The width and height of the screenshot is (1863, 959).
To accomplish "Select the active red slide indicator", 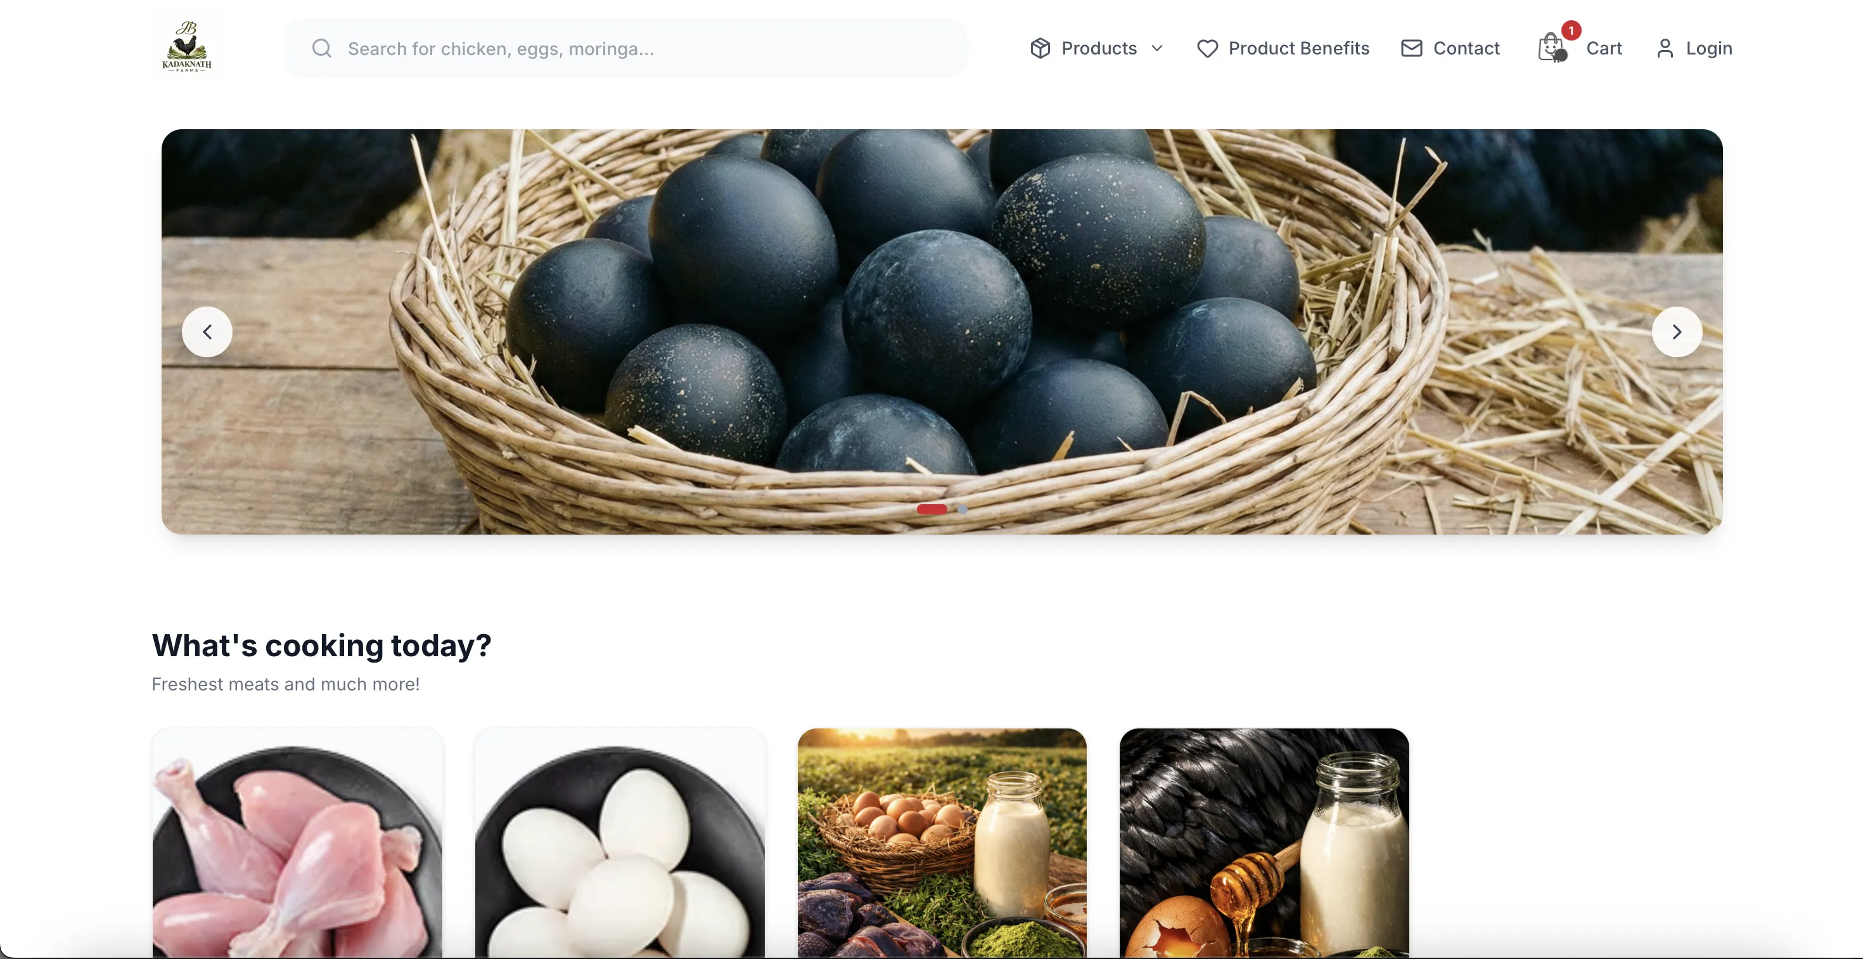I will 932,509.
